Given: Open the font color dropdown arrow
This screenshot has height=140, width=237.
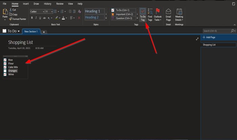Looking at the screenshot, I should tap(66, 18).
